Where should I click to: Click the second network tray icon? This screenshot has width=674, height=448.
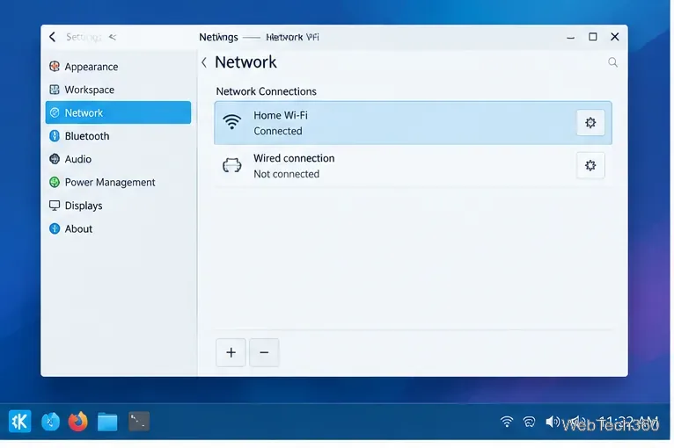click(x=529, y=423)
